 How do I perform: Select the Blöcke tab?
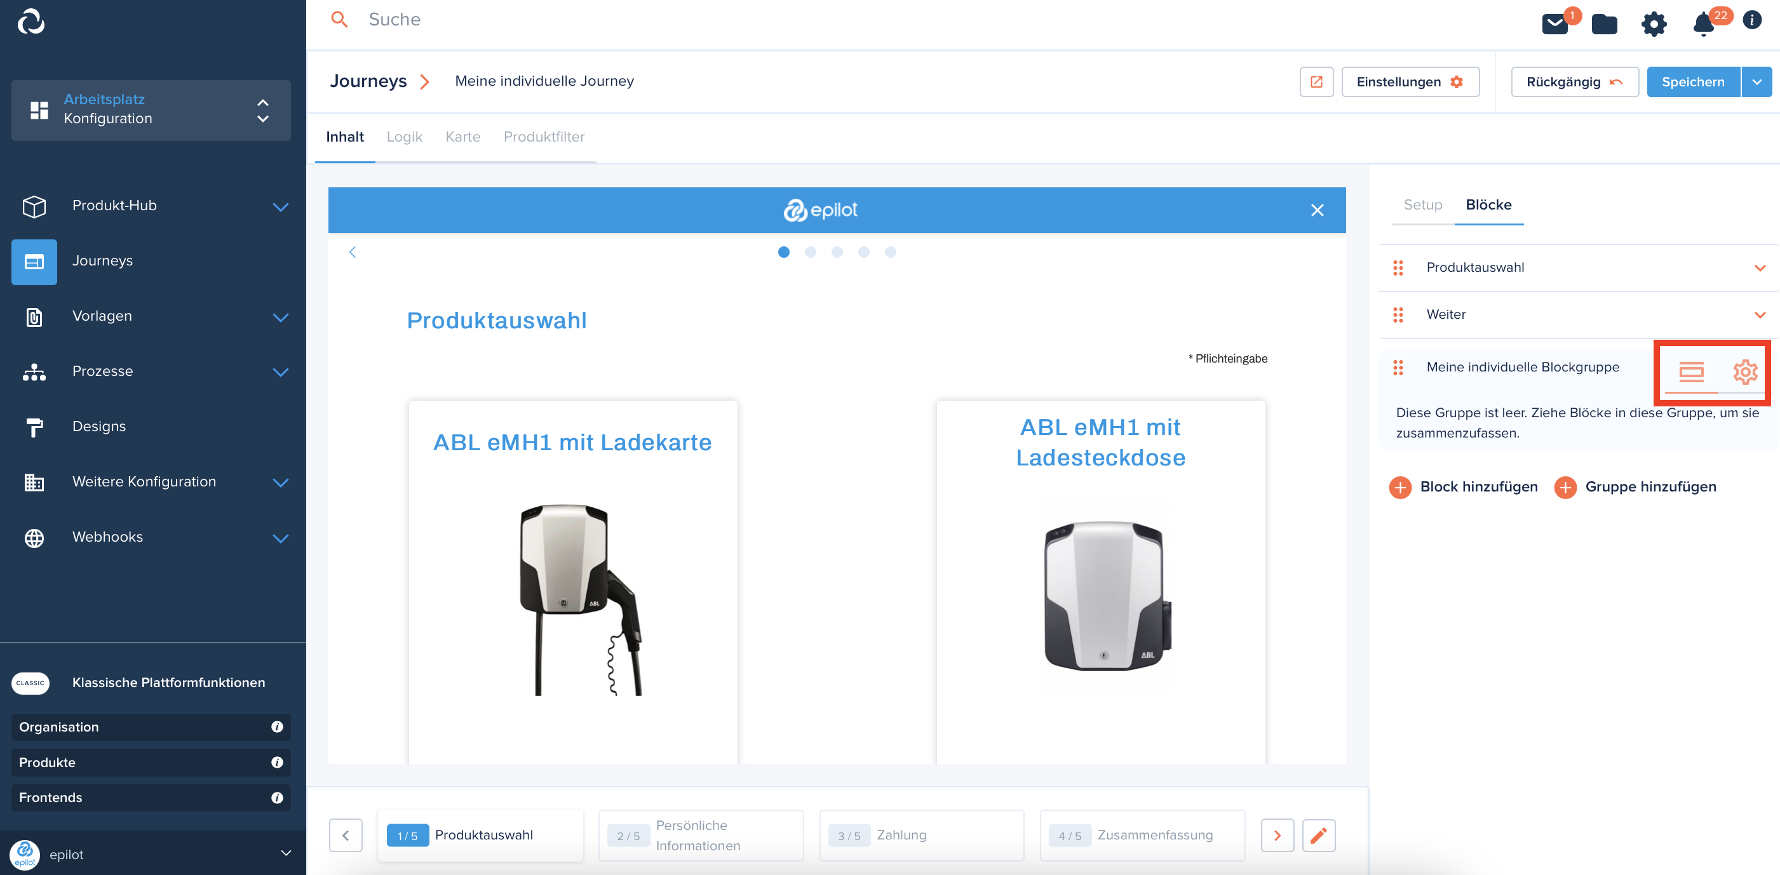pos(1488,204)
